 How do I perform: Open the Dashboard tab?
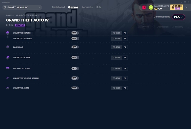(x=58, y=7)
